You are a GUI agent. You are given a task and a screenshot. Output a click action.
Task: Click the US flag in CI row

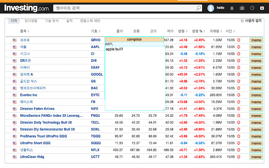15,54
